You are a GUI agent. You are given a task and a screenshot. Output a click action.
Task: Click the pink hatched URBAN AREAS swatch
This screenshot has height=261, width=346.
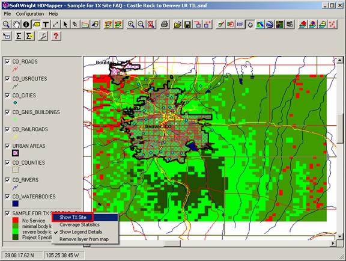click(x=16, y=153)
